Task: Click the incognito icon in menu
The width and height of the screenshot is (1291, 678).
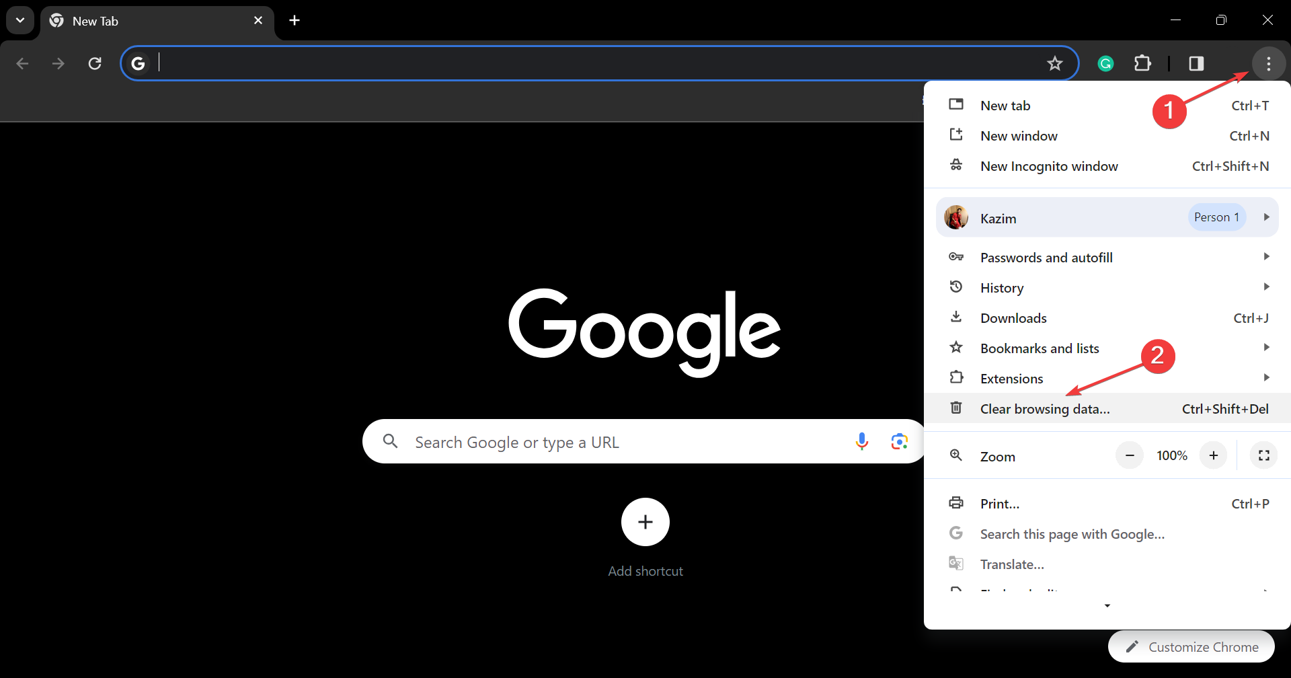Action: click(956, 165)
